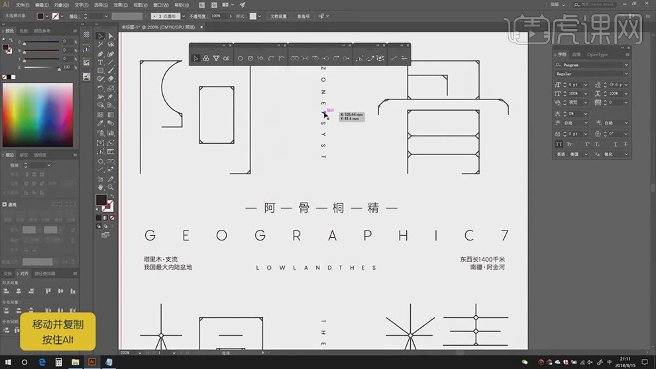This screenshot has height=369, width=656.
Task: Pick the Direct Selection tool in the toolbox
Action: tap(110, 36)
